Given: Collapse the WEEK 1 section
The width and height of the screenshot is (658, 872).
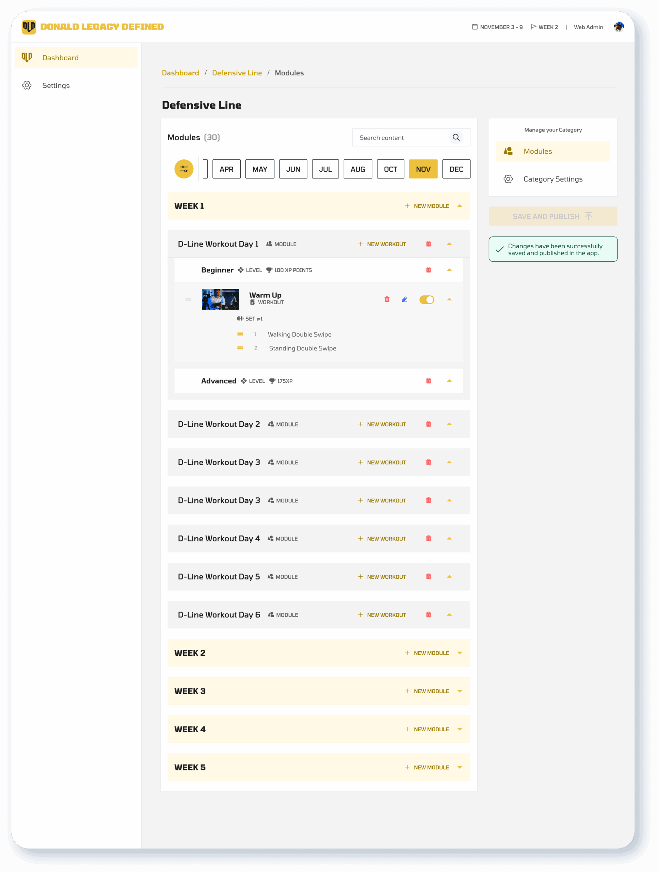Looking at the screenshot, I should tap(460, 206).
